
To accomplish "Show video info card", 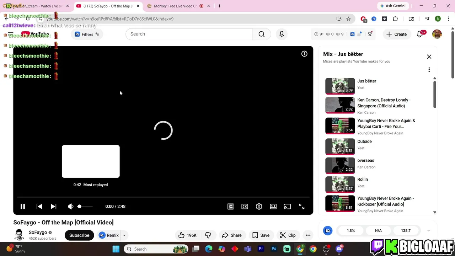I will click(304, 54).
